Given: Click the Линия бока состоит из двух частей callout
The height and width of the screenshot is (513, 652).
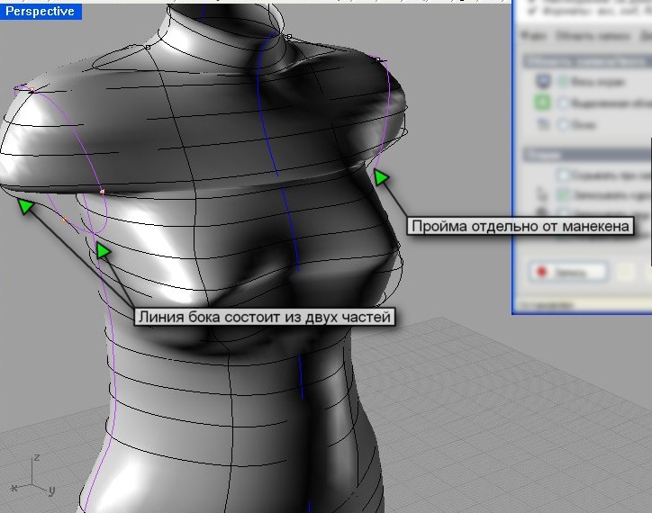Looking at the screenshot, I should 265,317.
